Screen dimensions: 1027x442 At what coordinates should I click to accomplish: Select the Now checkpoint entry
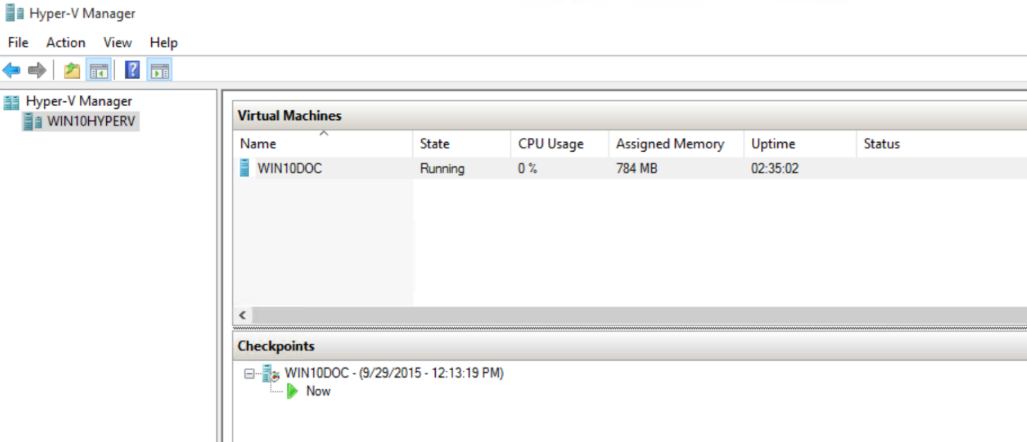317,391
